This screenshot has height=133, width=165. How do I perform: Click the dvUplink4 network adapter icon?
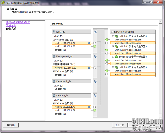[x=116, y=67]
